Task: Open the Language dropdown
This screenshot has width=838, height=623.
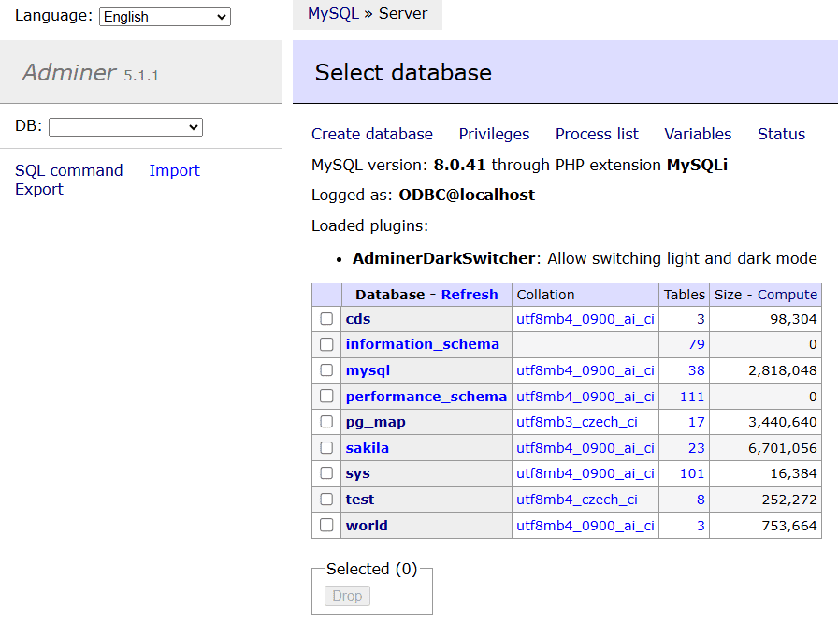Action: (165, 17)
